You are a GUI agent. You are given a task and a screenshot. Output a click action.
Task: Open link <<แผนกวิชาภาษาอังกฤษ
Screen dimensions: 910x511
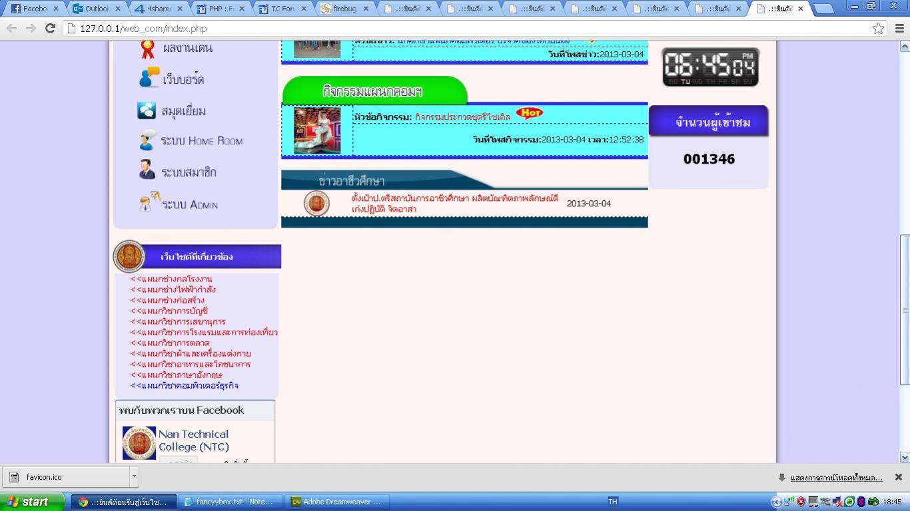(176, 375)
